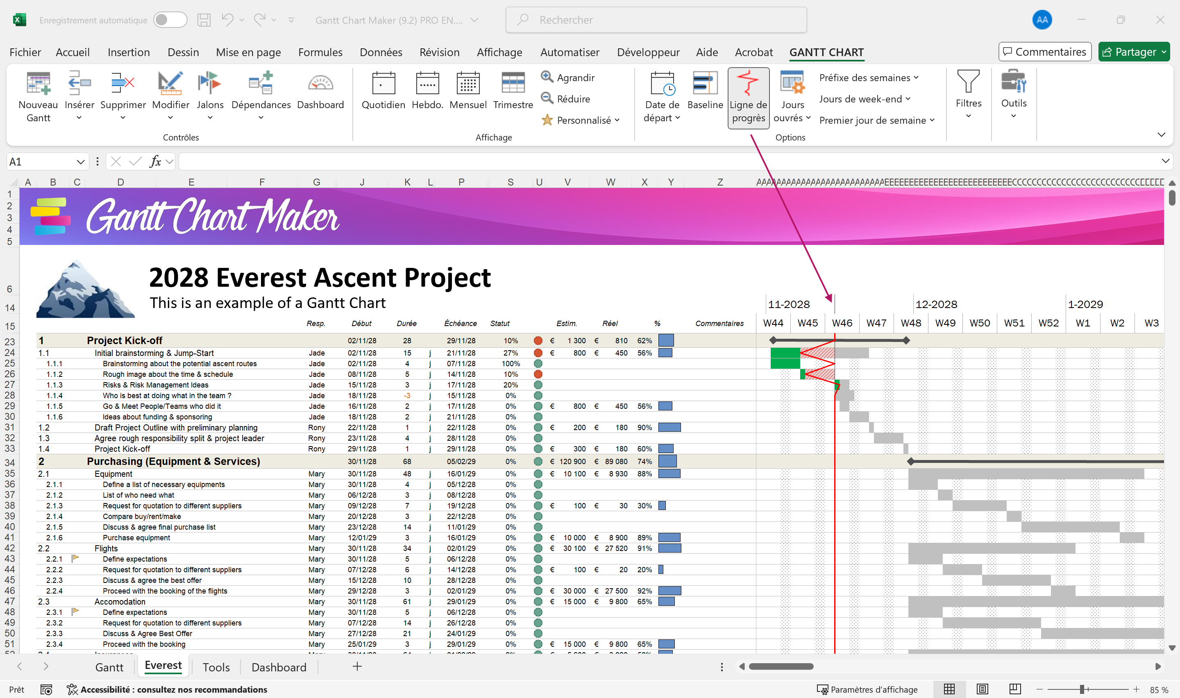
Task: Click the Nouveau Gantt icon
Action: 38,84
